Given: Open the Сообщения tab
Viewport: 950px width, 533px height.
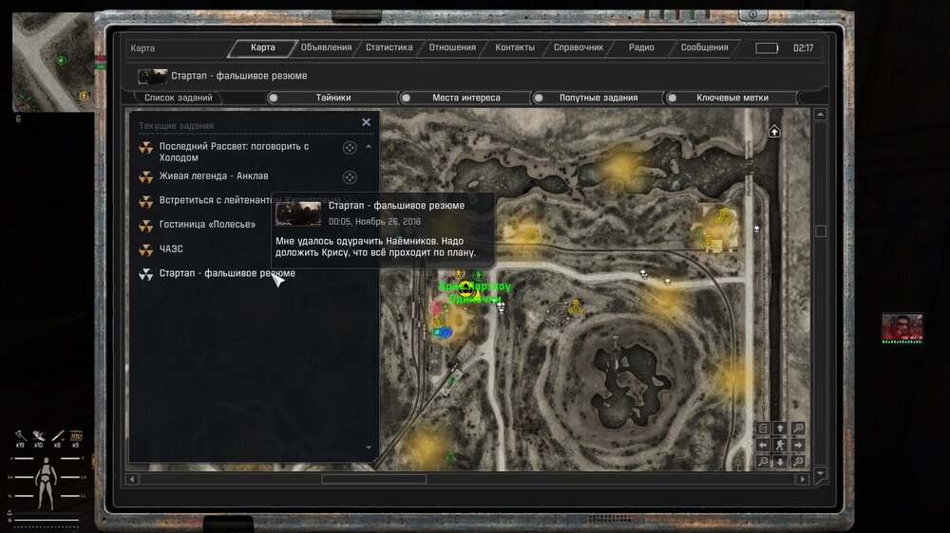Looking at the screenshot, I should click(705, 47).
